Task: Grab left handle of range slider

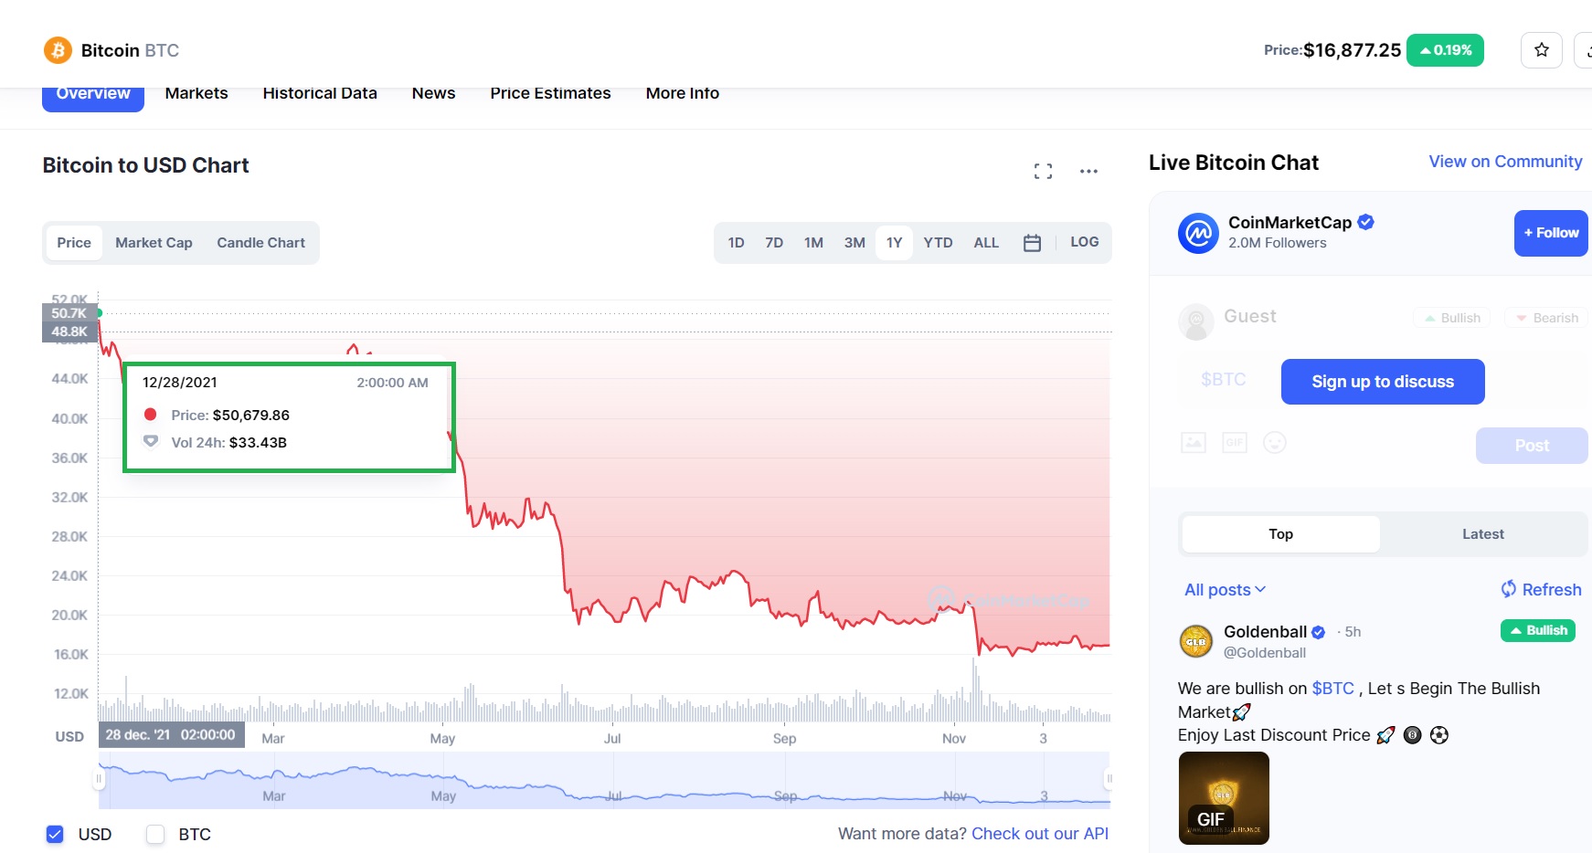Action: (x=99, y=779)
